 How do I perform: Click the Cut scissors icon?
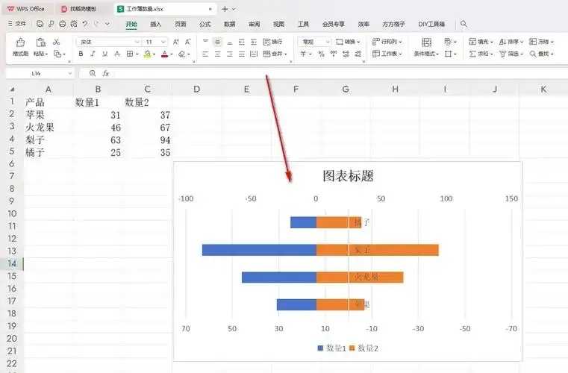coord(56,42)
